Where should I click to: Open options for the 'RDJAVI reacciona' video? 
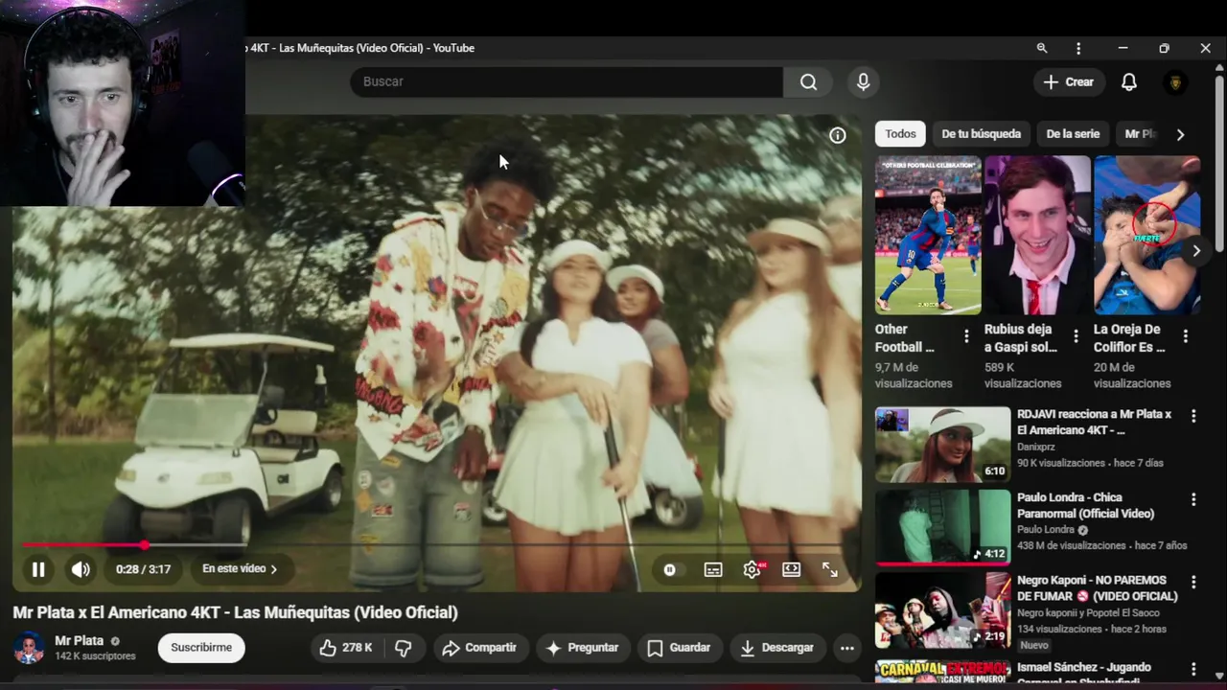click(1193, 417)
